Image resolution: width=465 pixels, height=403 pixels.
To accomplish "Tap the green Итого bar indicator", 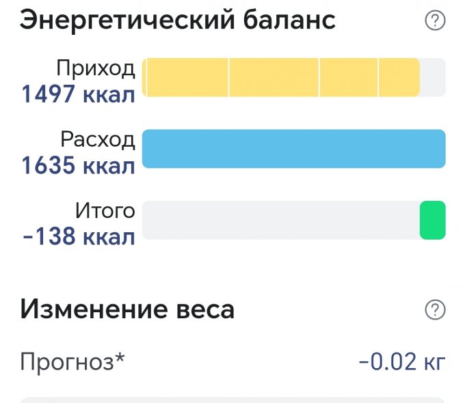I will pos(432,220).
